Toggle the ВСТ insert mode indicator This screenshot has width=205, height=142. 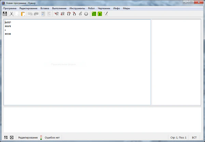tap(194, 137)
